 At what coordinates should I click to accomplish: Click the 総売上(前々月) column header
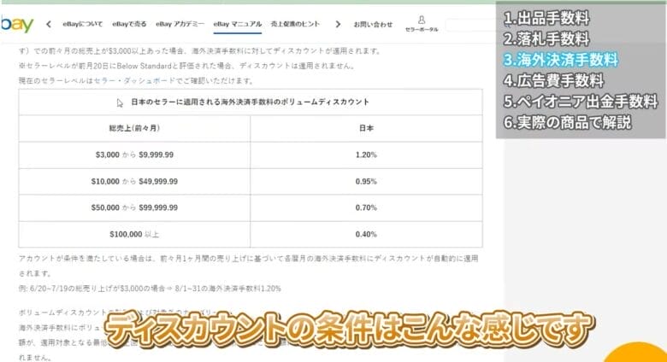pyautogui.click(x=137, y=128)
